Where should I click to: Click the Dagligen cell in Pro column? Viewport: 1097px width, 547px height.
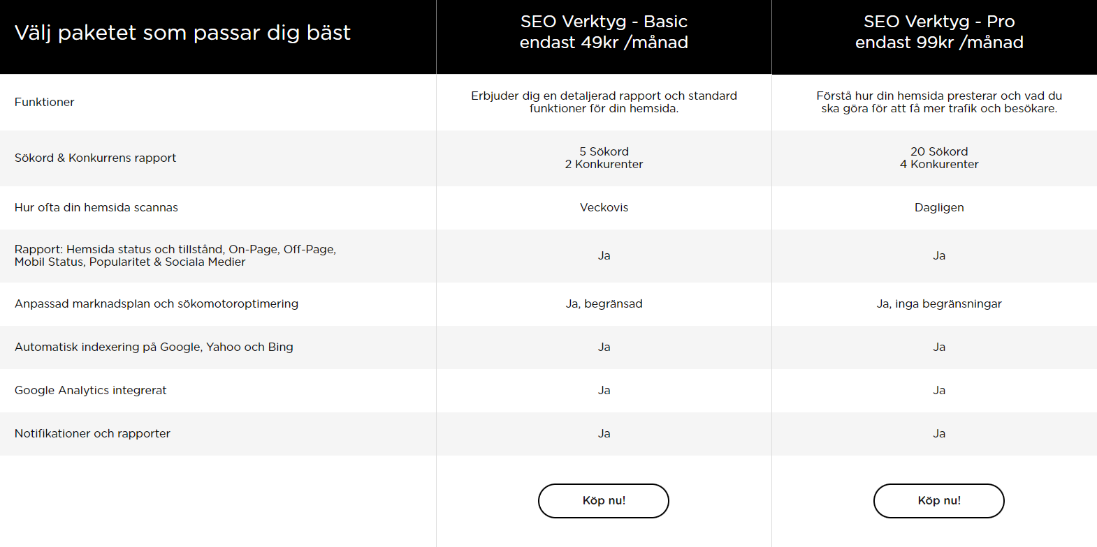(939, 207)
